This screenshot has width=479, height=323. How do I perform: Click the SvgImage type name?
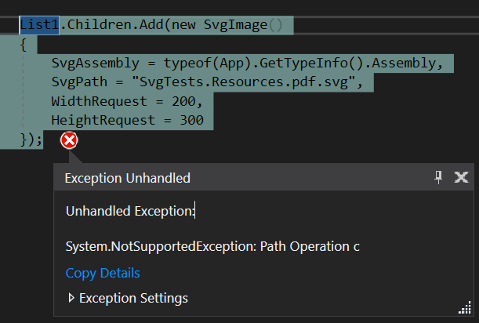coord(235,25)
